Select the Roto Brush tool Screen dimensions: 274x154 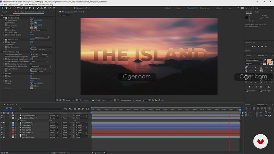tap(50, 8)
